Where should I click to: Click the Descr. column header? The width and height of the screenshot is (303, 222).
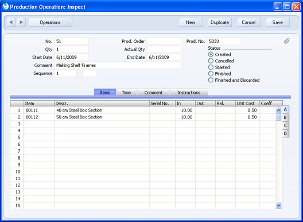point(102,104)
